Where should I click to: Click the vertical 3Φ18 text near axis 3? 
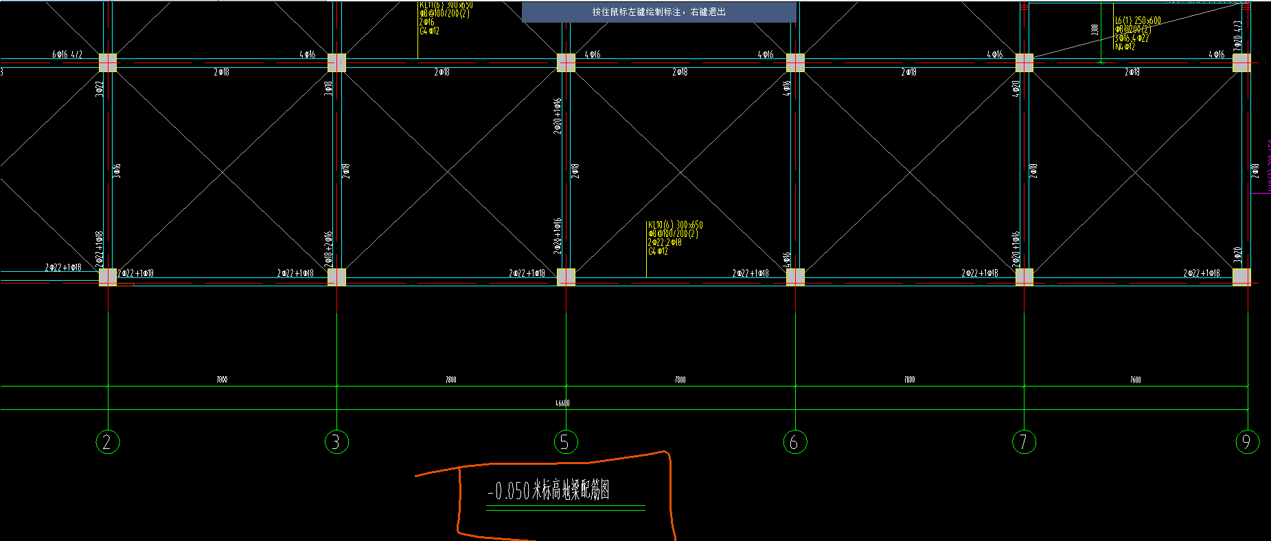click(328, 89)
